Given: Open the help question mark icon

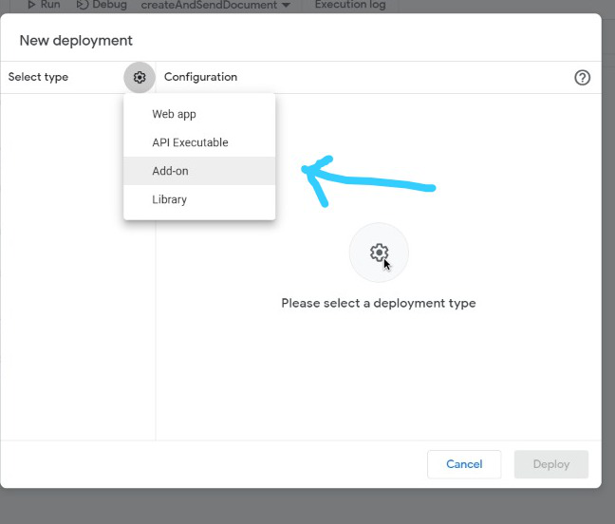Looking at the screenshot, I should pyautogui.click(x=582, y=77).
